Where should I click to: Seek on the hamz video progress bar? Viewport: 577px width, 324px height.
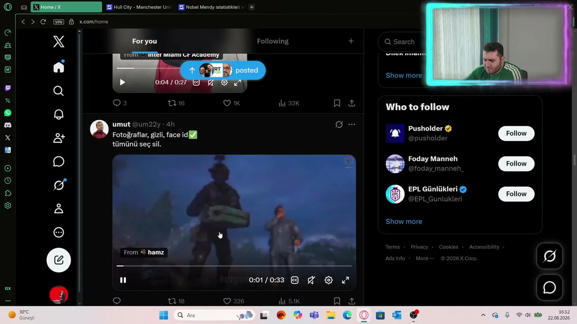234,266
